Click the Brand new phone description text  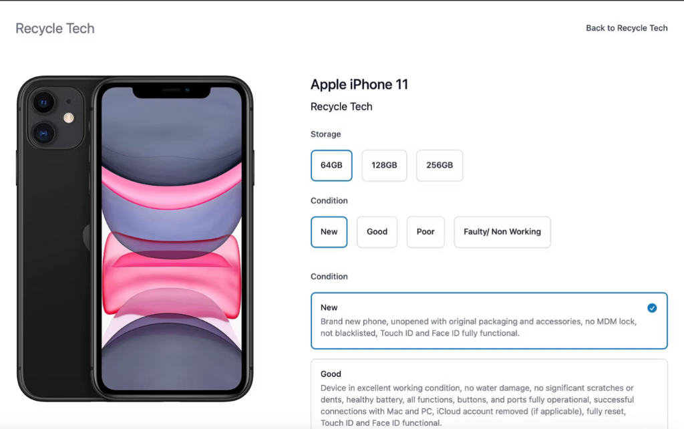pos(478,327)
